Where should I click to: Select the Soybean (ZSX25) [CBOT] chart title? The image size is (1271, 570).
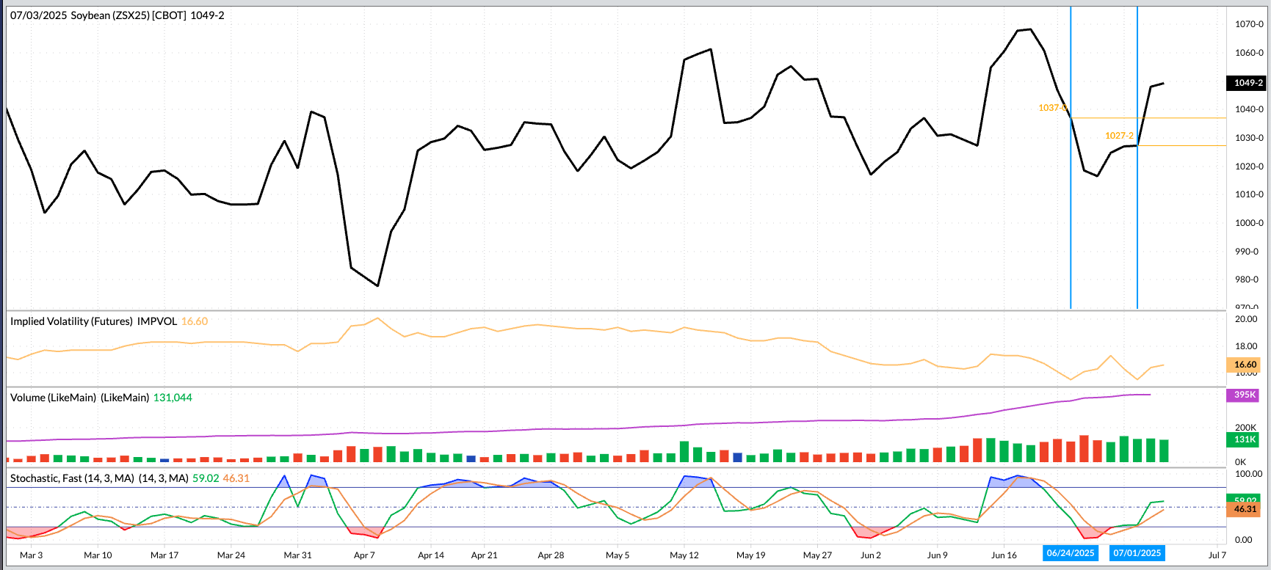(117, 15)
